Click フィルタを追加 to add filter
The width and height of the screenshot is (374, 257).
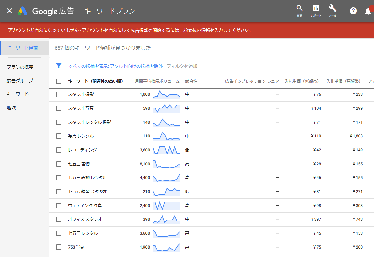pos(182,66)
